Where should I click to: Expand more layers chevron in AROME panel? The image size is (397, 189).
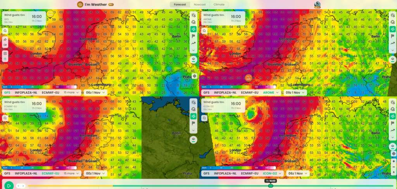393,50
